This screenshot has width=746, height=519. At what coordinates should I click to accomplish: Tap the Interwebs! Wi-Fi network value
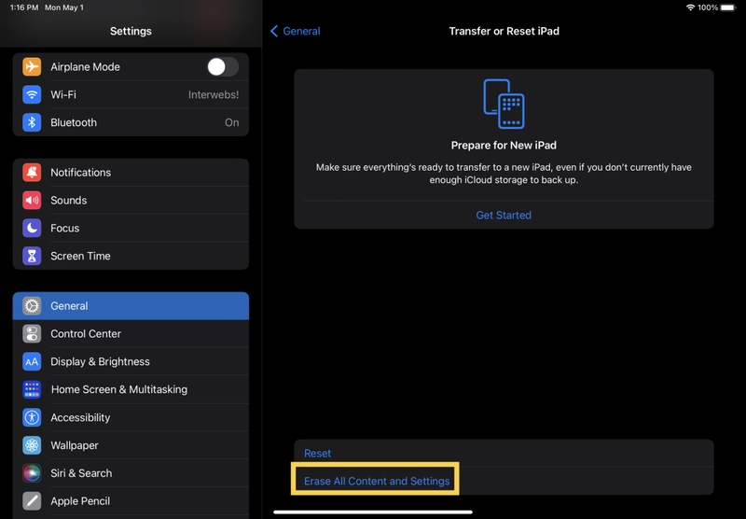click(214, 95)
